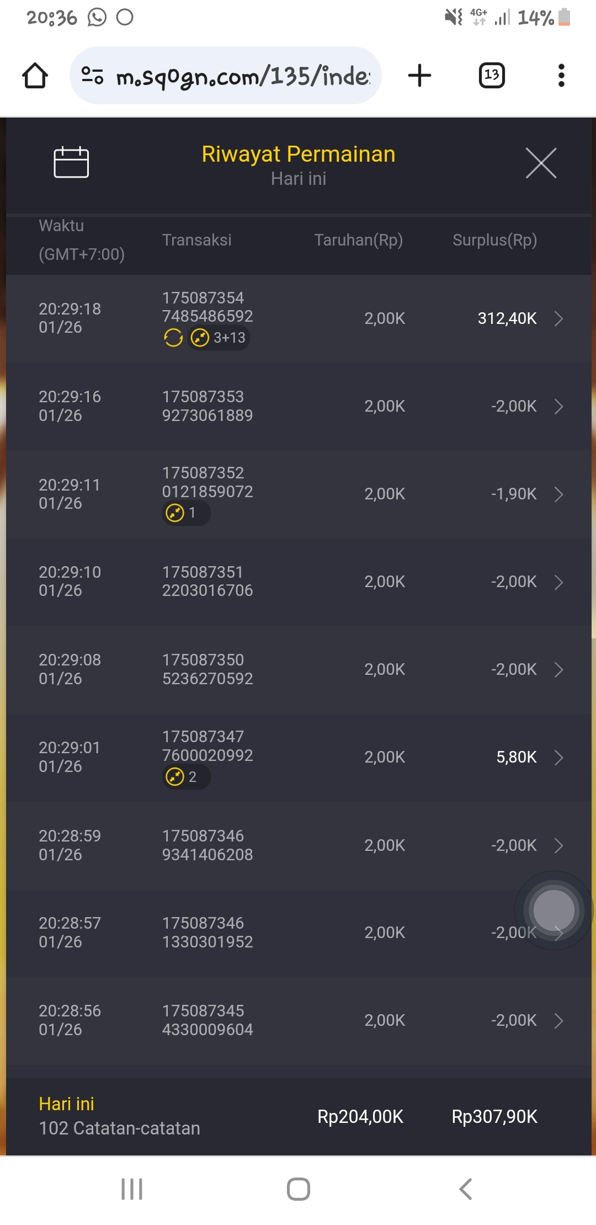
Task: Open new browser tab with plus icon
Action: coord(419,76)
